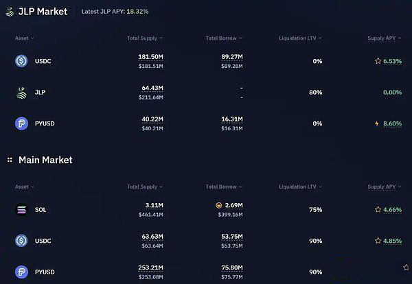Click USDC coin icon in JLP Market
The width and height of the screenshot is (412, 284).
click(21, 61)
